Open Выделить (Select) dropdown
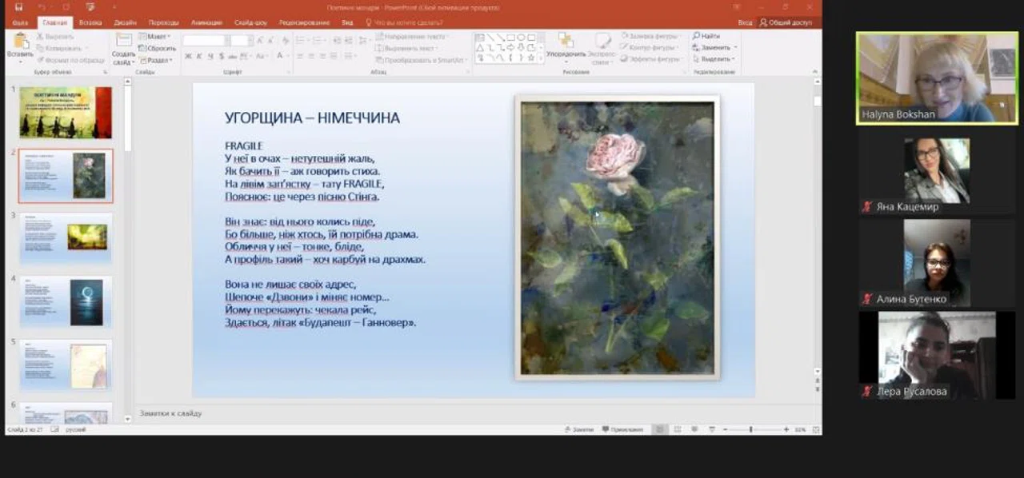 pos(714,59)
